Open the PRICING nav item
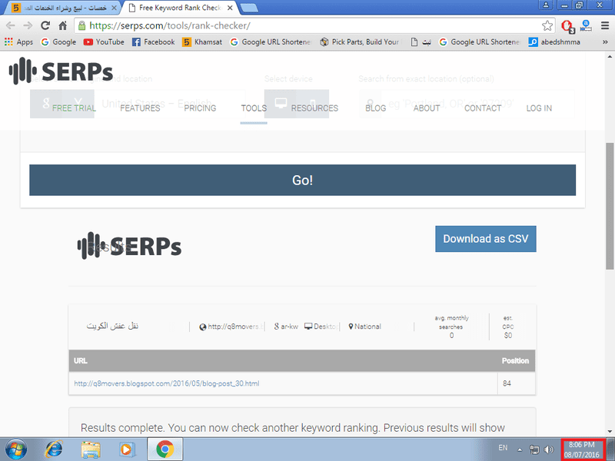The width and height of the screenshot is (615, 461). [200, 108]
